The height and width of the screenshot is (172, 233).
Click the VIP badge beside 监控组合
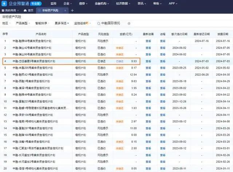click(87, 23)
